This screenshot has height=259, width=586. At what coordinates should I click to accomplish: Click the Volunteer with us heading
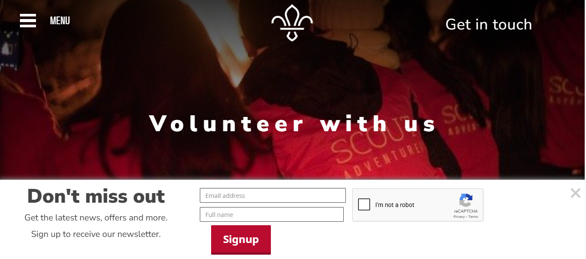tap(293, 123)
